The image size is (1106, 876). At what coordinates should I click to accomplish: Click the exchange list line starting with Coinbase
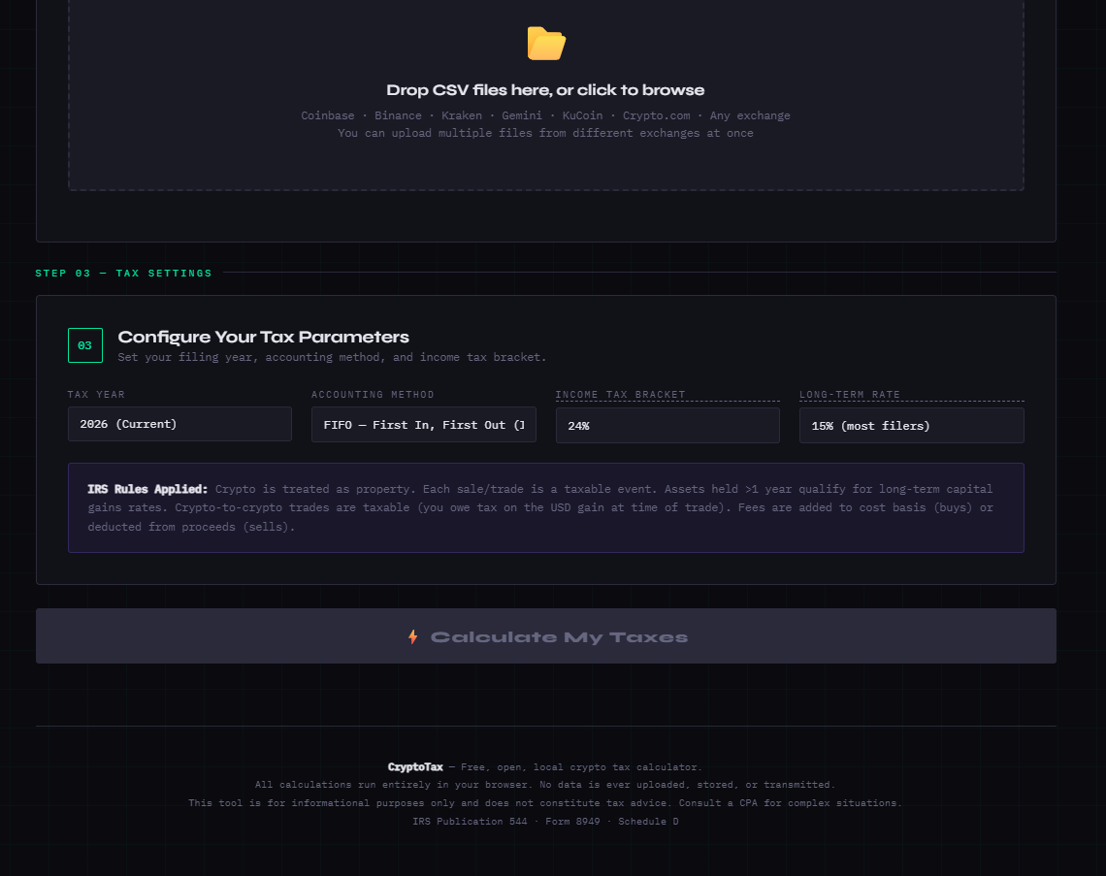point(546,115)
